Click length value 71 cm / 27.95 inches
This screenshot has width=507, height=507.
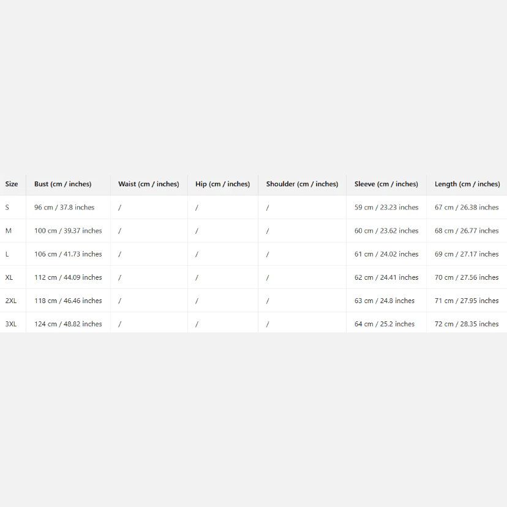(x=467, y=301)
